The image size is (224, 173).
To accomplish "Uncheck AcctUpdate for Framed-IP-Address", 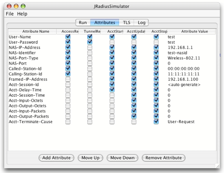I will point(134,79).
